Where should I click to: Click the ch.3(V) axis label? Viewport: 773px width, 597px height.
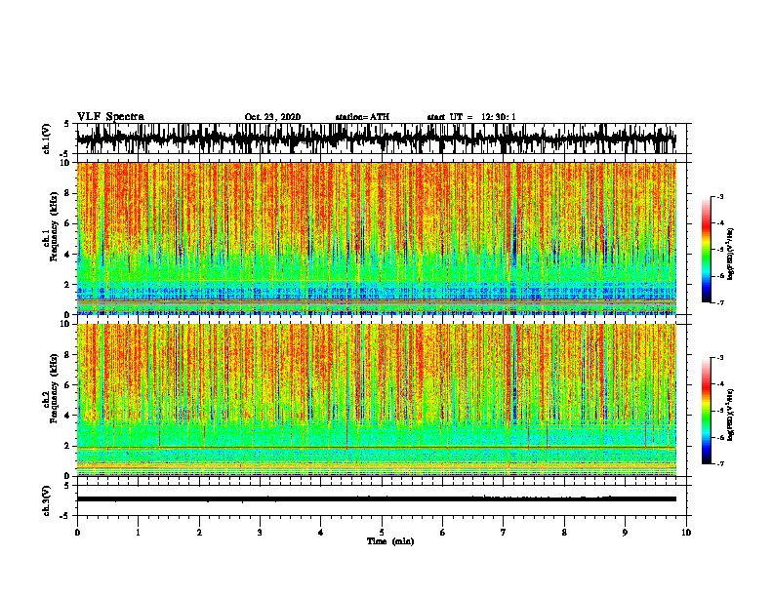pos(46,500)
